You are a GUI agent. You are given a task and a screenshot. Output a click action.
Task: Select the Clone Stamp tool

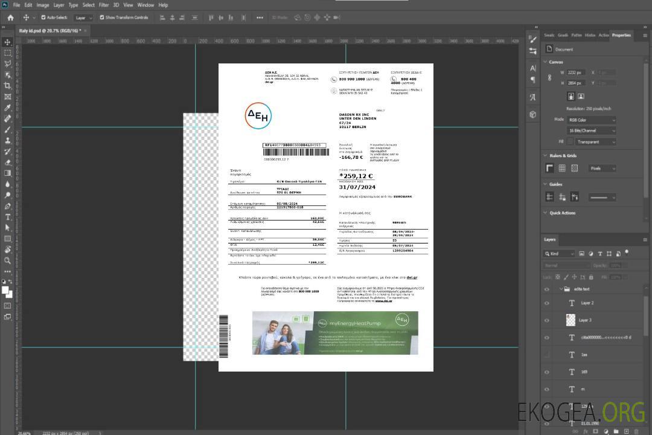click(x=7, y=140)
